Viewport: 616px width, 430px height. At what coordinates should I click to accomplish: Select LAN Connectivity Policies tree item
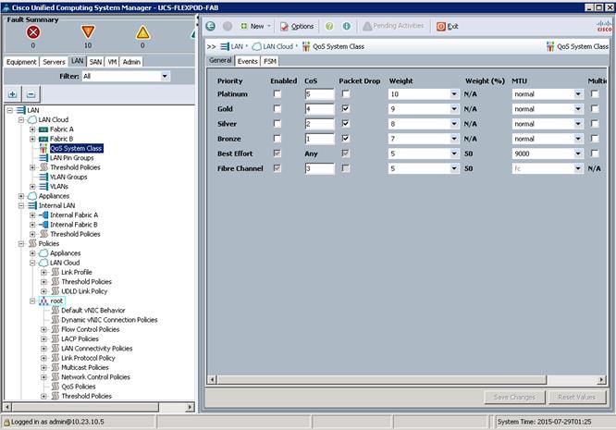[x=96, y=349]
